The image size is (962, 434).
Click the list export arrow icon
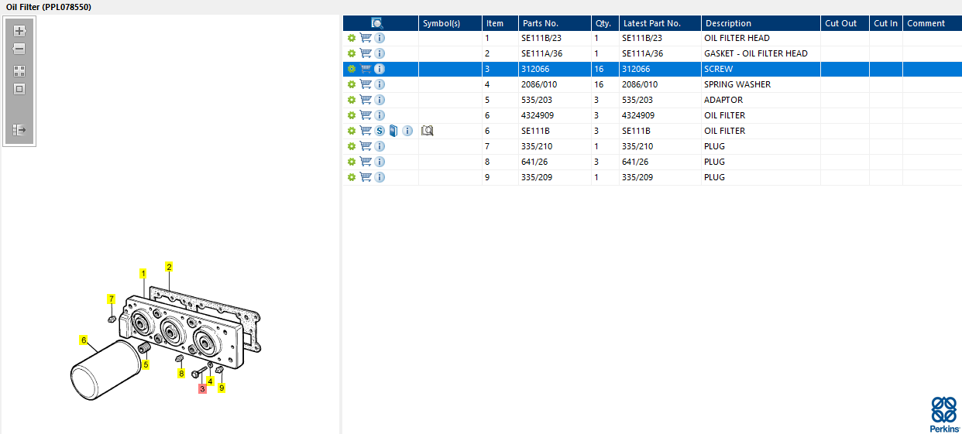[x=19, y=130]
